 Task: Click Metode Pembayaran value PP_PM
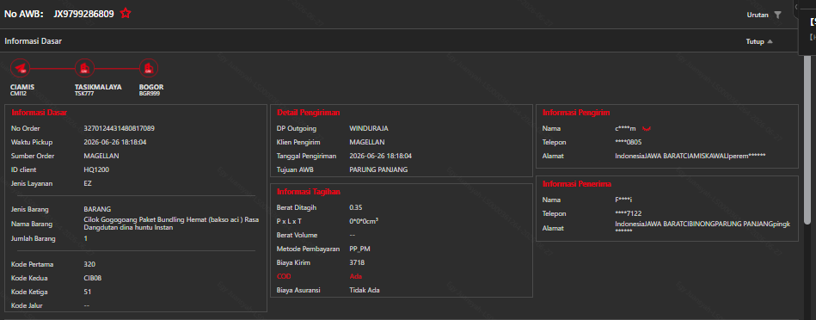(360, 249)
